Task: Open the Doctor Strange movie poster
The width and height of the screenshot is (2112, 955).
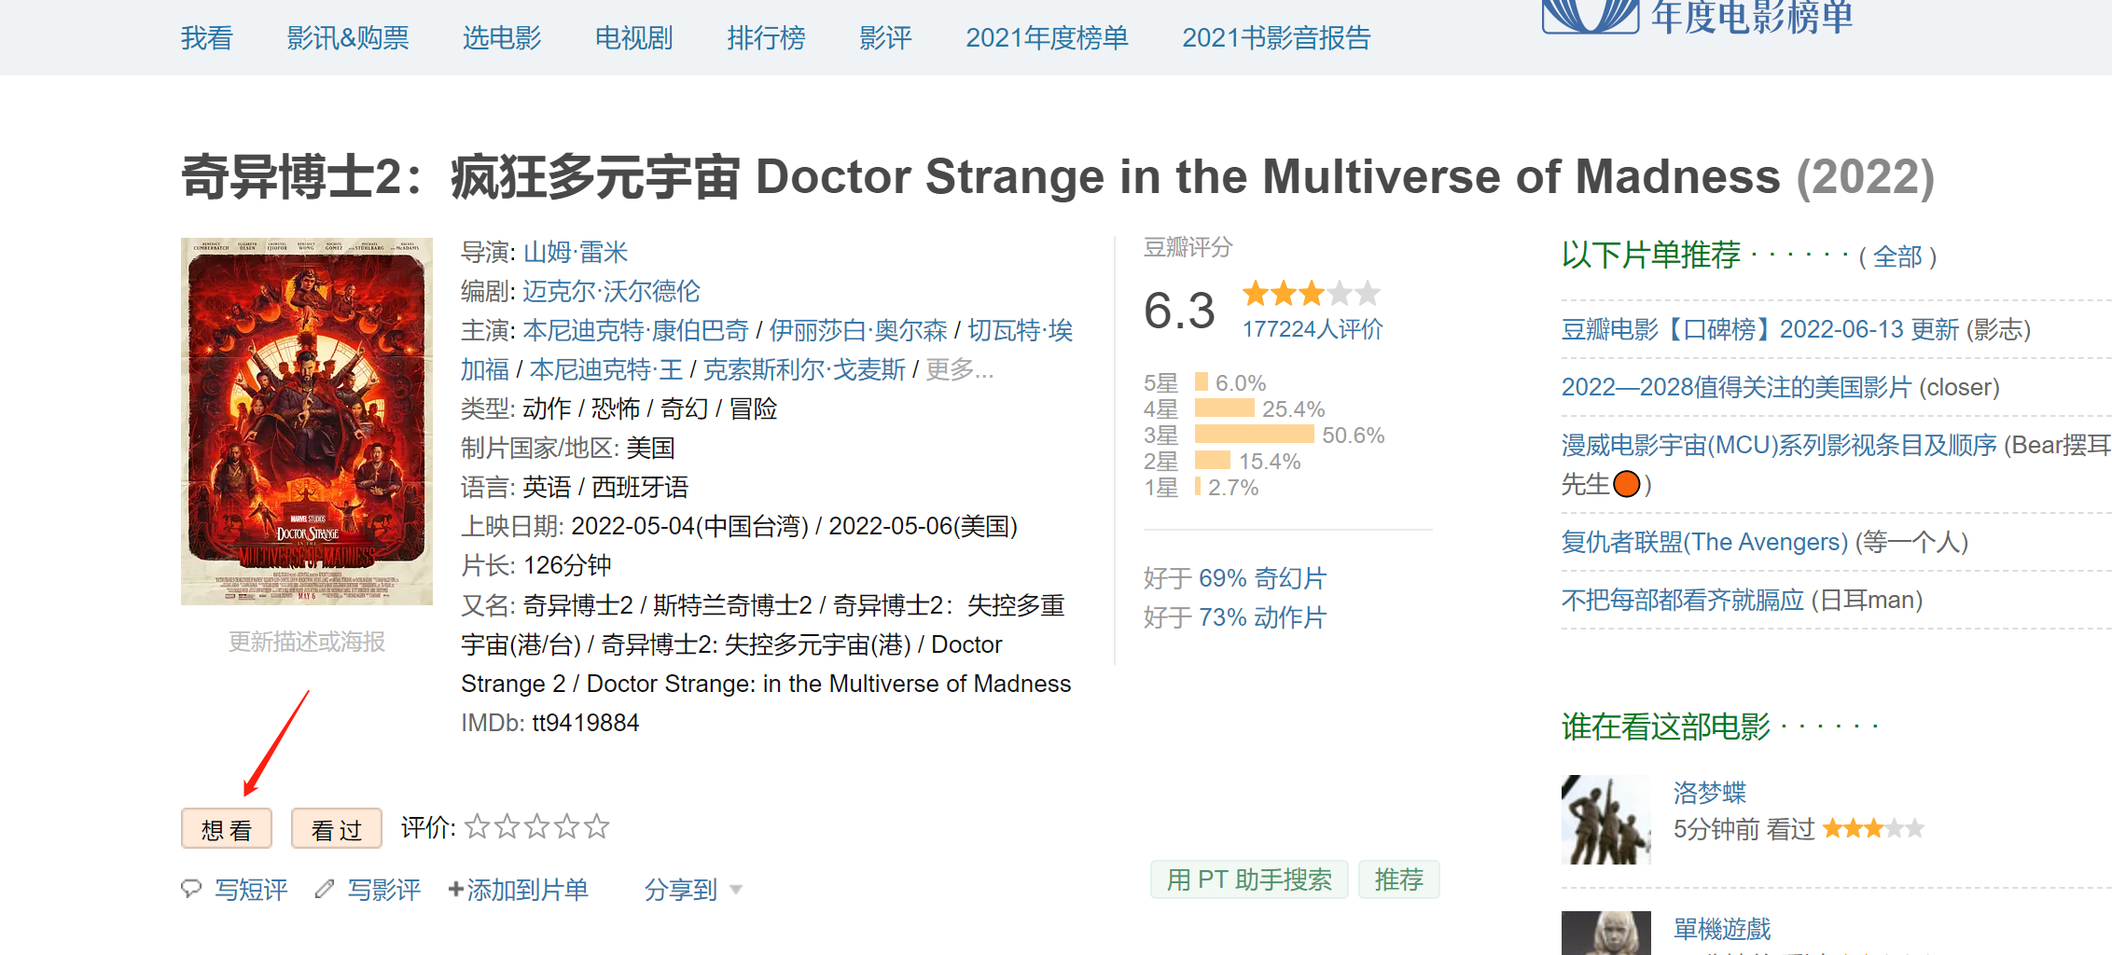Action: pyautogui.click(x=307, y=422)
